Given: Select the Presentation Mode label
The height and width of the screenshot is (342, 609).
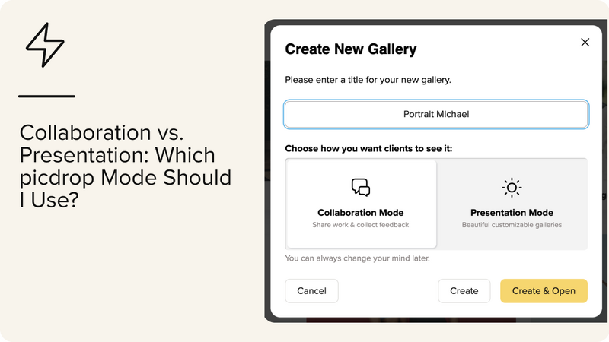Looking at the screenshot, I should pyautogui.click(x=512, y=213).
